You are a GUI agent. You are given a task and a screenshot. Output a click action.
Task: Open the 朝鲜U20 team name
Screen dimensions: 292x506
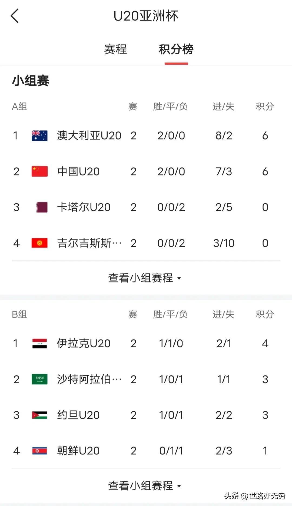78,451
